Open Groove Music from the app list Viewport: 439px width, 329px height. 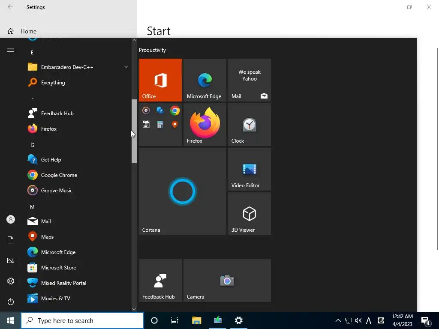click(78, 191)
